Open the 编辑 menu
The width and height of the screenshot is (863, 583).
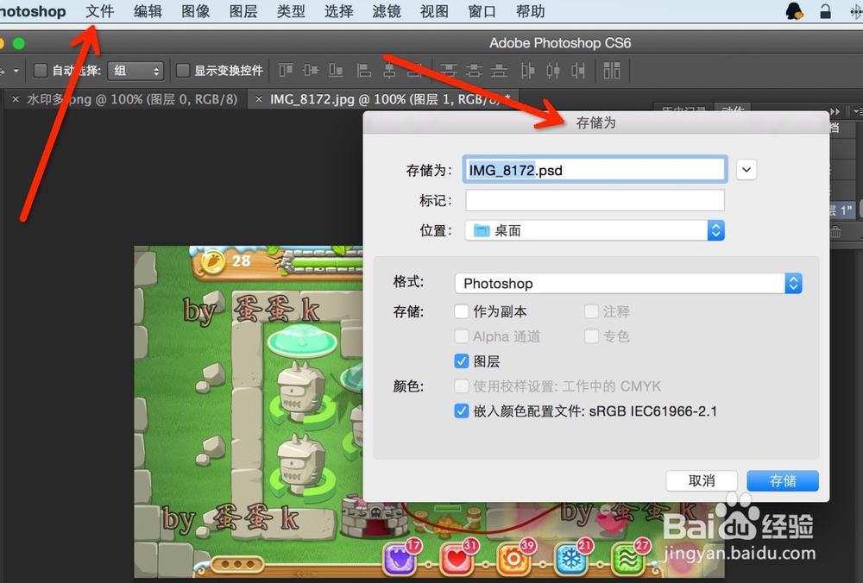tap(148, 11)
